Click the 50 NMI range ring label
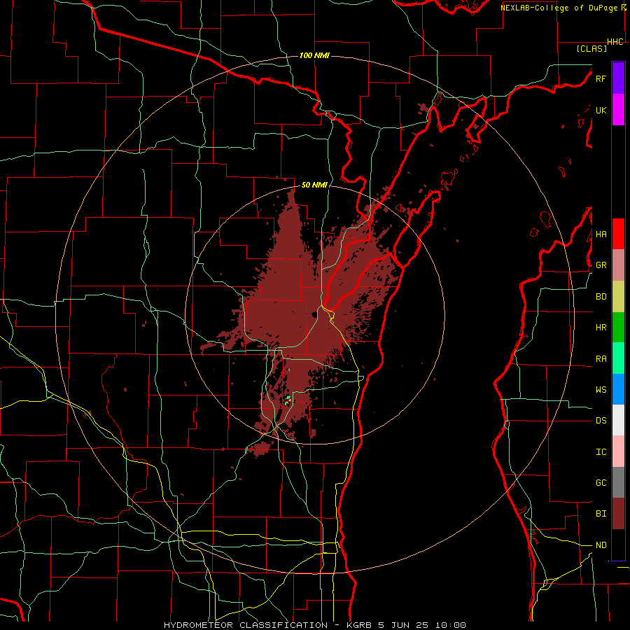The width and height of the screenshot is (630, 630). [314, 185]
